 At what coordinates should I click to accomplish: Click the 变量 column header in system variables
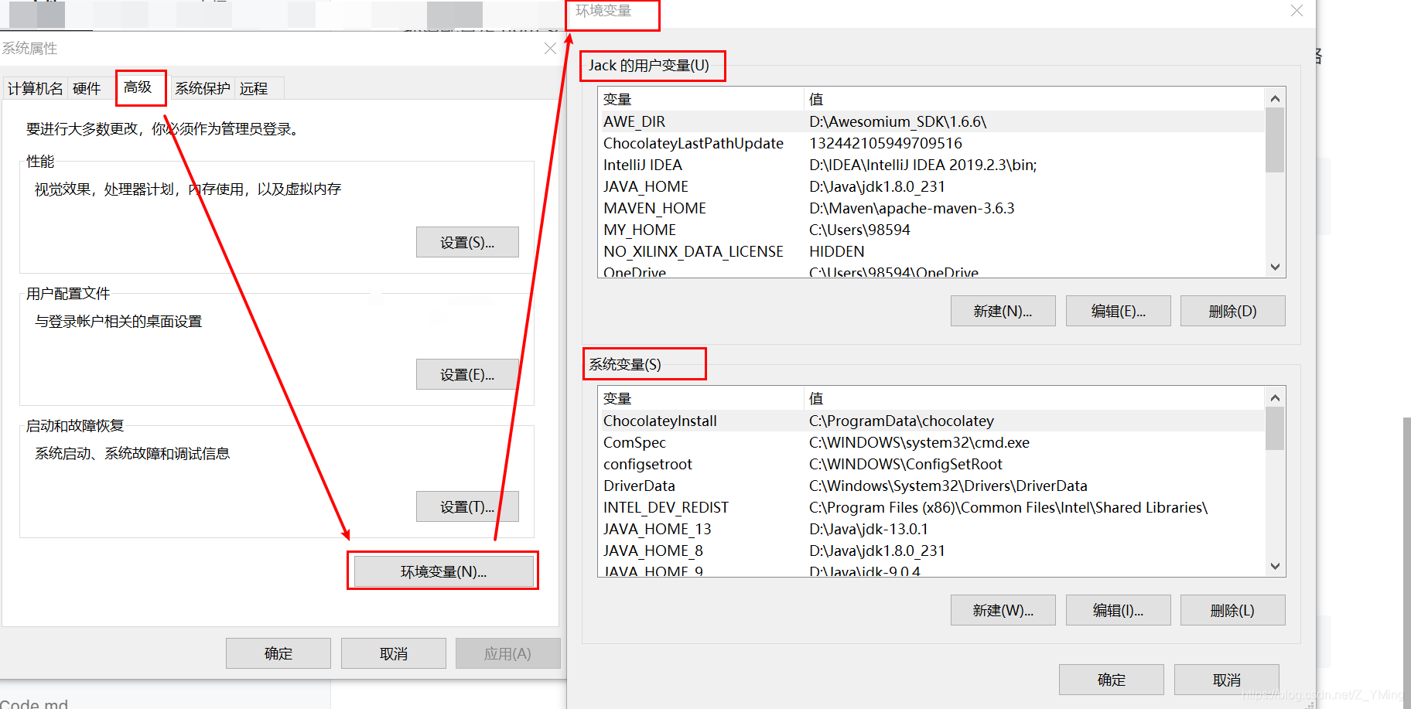point(701,398)
